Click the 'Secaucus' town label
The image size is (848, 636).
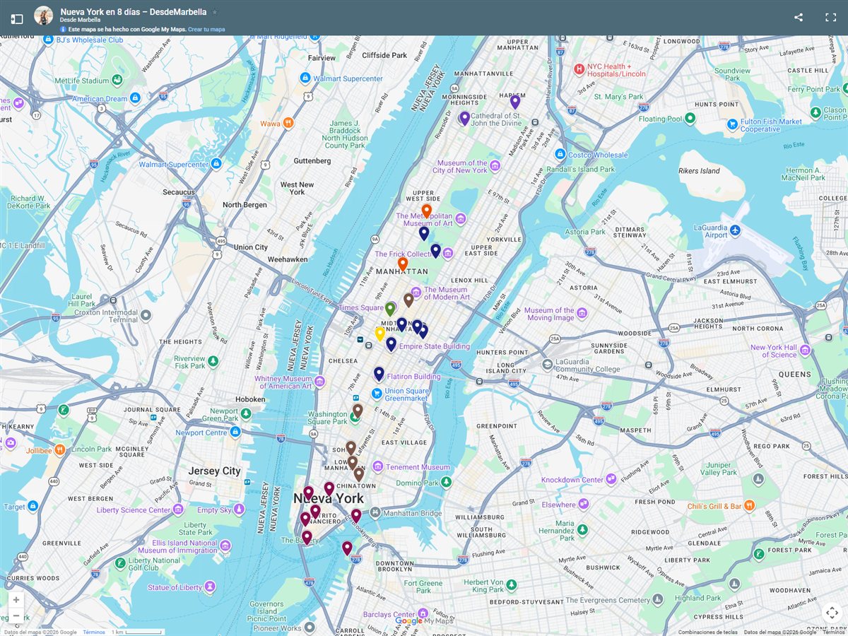(x=178, y=192)
